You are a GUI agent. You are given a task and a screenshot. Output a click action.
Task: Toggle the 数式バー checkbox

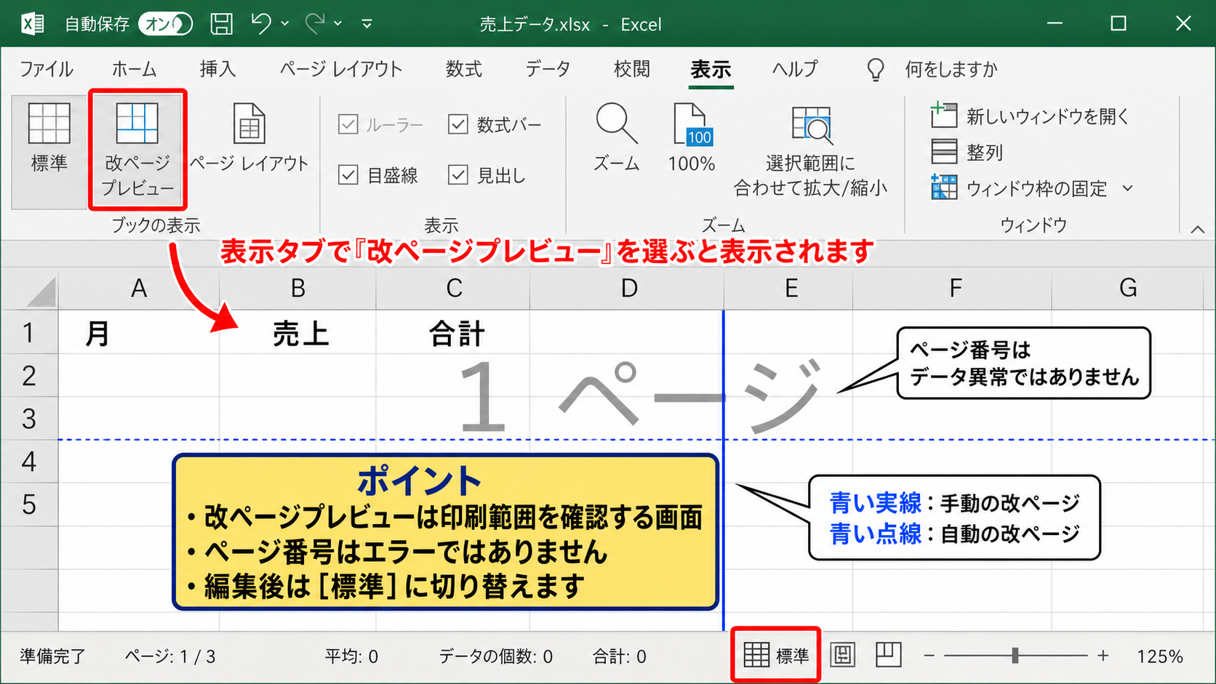click(457, 124)
